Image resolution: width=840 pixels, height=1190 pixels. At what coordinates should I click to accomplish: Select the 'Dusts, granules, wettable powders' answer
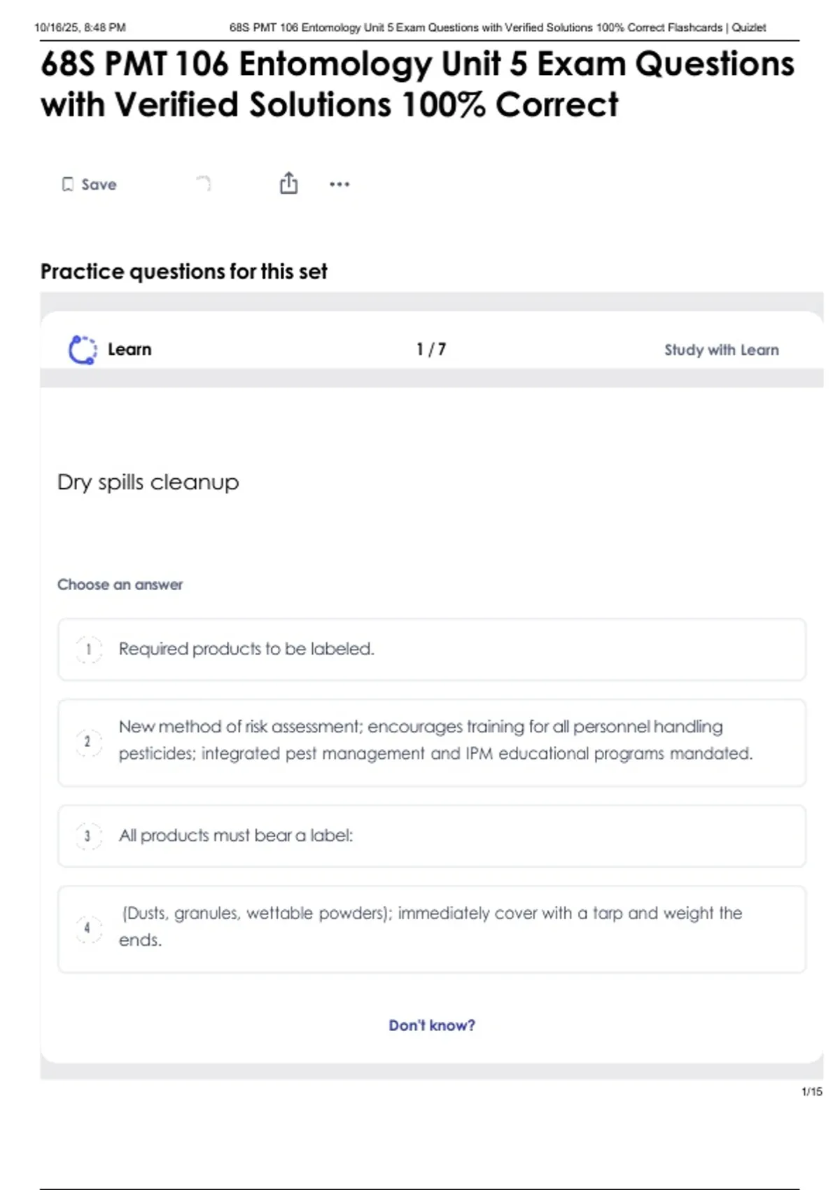point(430,926)
